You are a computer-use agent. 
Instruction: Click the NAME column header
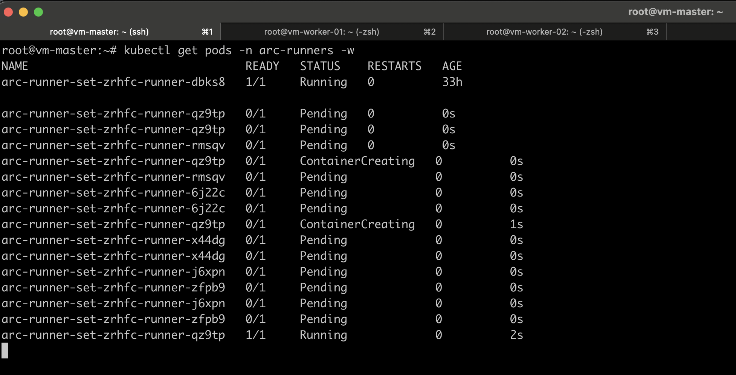click(x=15, y=66)
